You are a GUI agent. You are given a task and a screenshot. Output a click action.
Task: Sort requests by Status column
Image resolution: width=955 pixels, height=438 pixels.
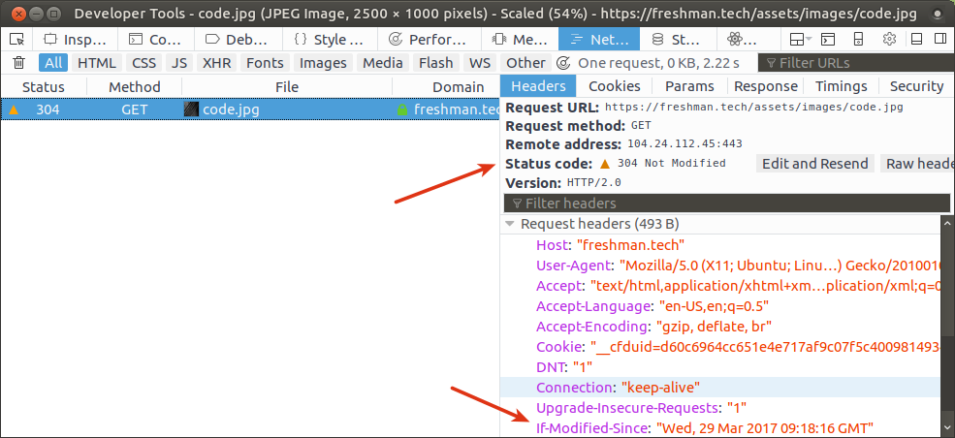point(44,86)
